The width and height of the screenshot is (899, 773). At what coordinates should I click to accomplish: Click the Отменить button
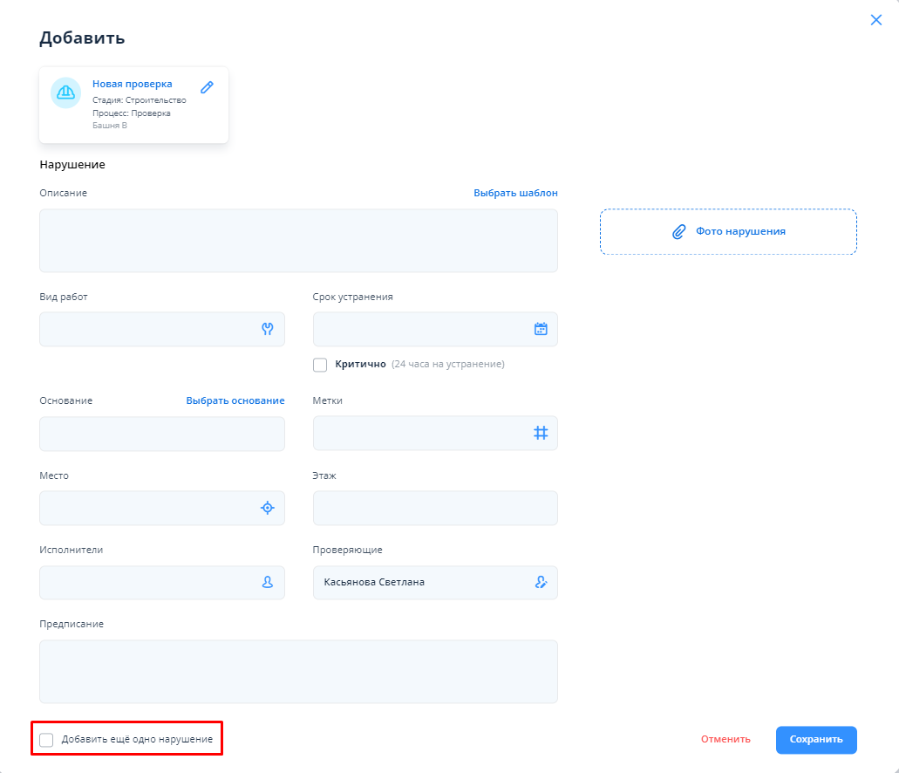pos(725,739)
